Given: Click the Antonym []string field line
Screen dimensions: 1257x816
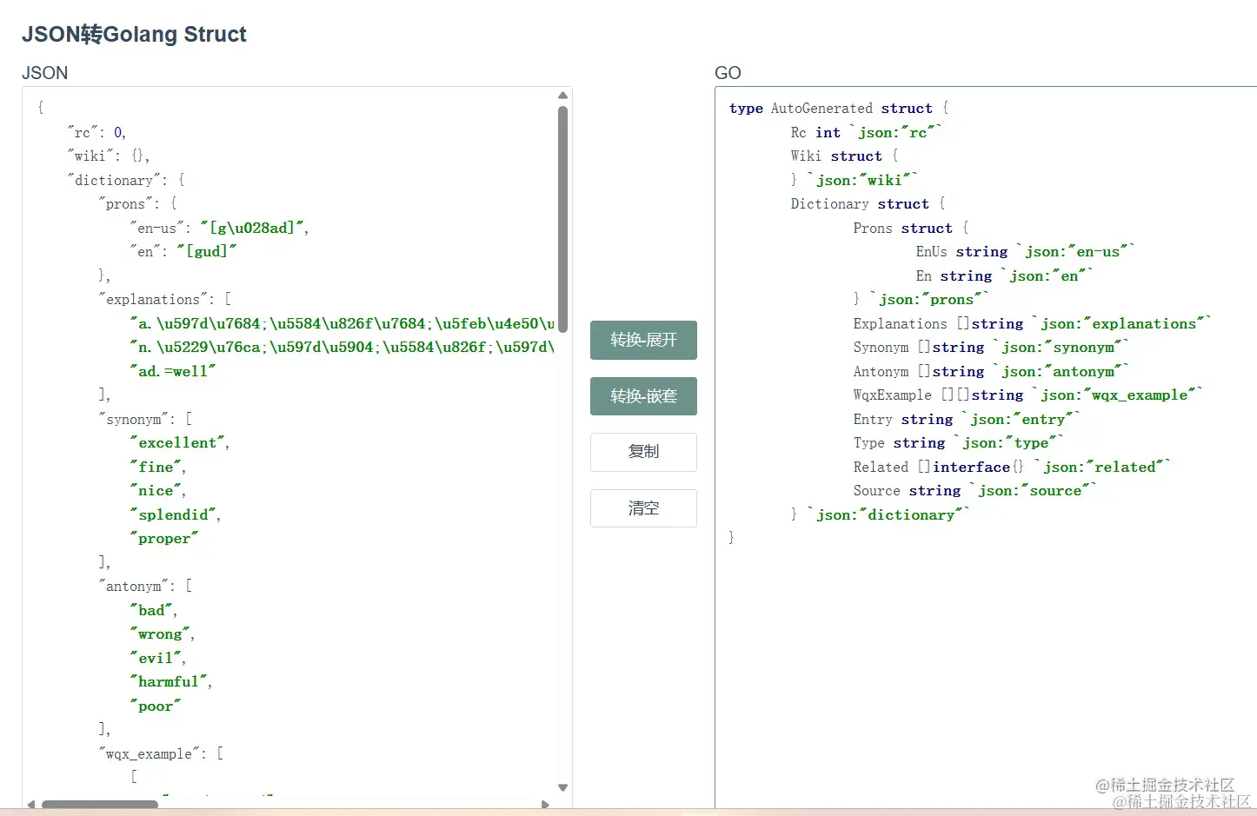Looking at the screenshot, I should [992, 372].
